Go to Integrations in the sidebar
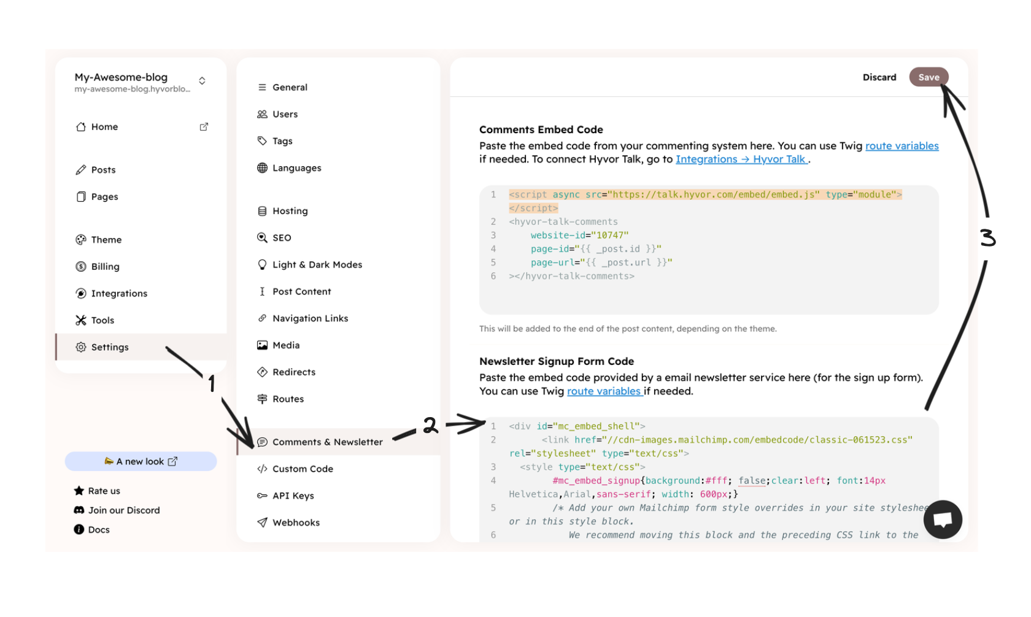 [x=119, y=294]
